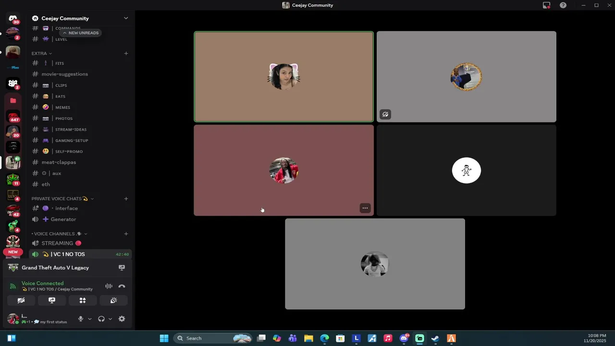The height and width of the screenshot is (346, 615).
Task: Open Microsoft Store from taskbar
Action: pyautogui.click(x=340, y=338)
